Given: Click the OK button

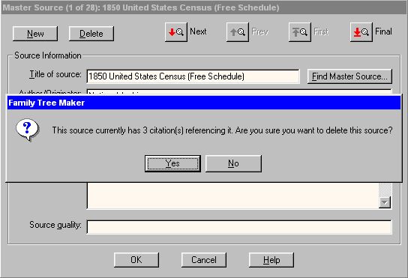Looking at the screenshot, I should (136, 260).
